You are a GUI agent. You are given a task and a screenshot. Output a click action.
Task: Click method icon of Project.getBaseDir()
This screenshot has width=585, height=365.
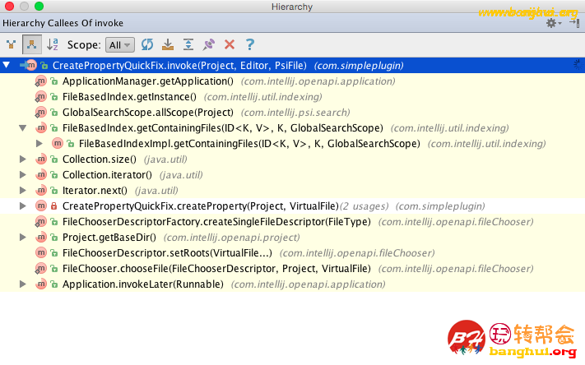40,237
